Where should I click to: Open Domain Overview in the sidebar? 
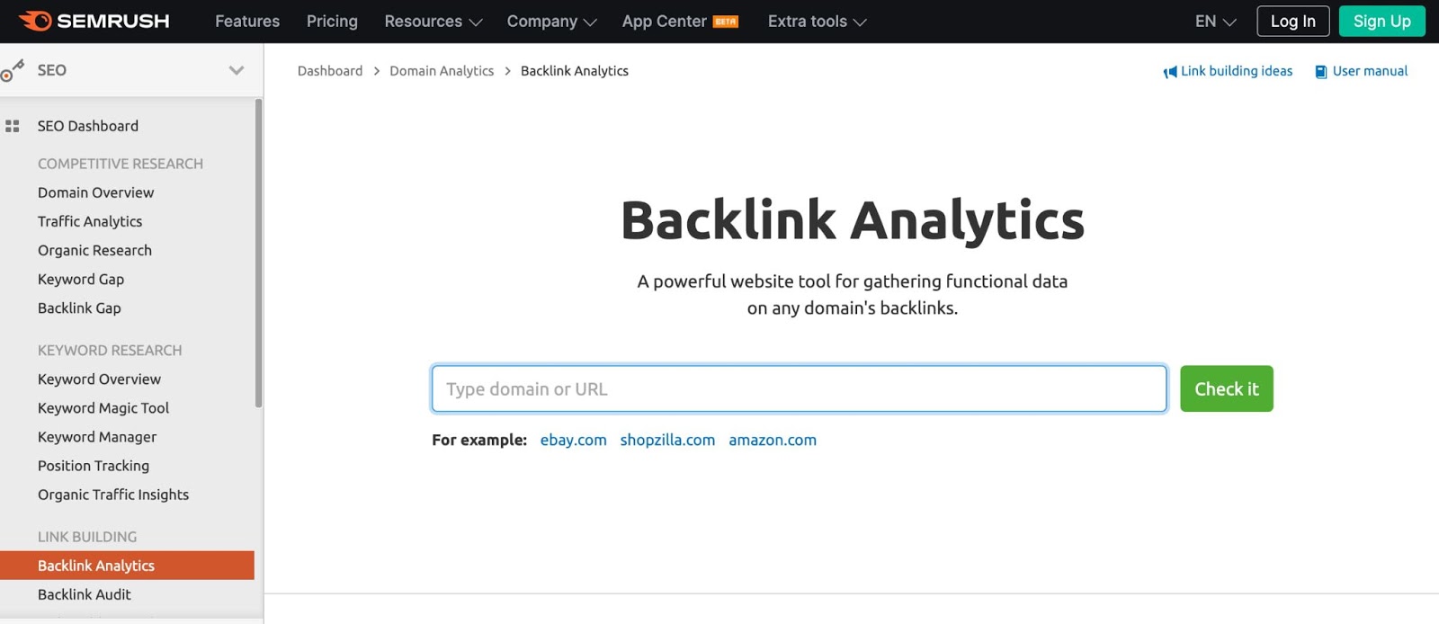[x=95, y=192]
